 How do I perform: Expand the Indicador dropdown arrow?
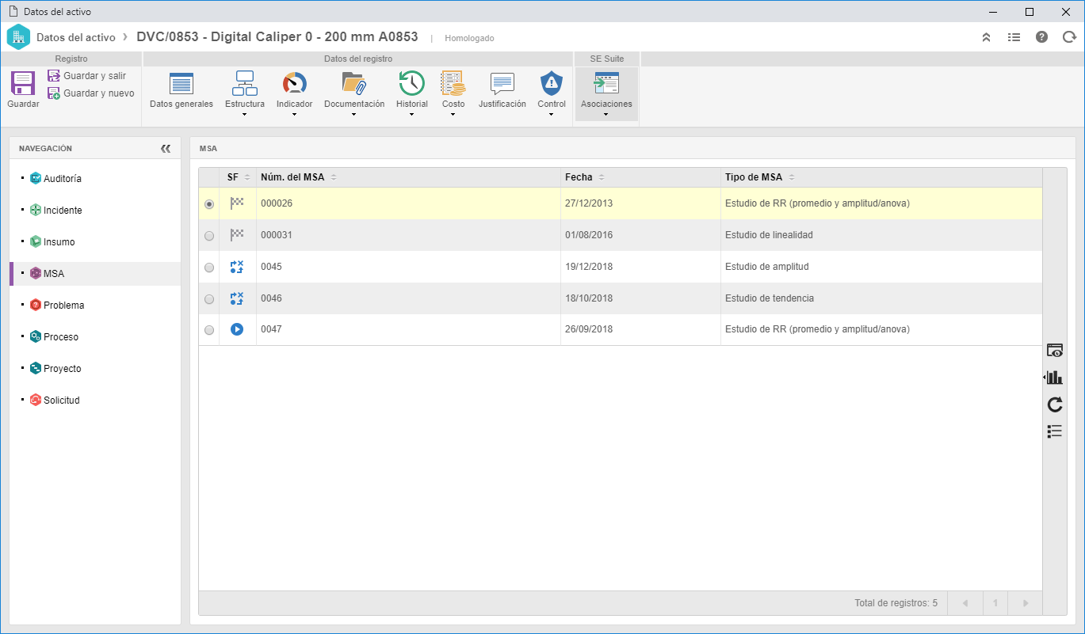click(294, 115)
